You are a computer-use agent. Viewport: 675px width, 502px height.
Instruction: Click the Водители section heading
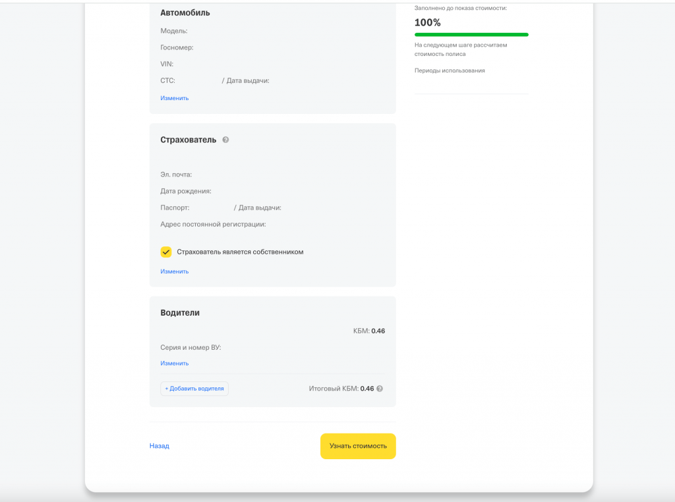[180, 313]
